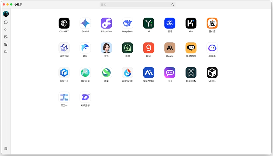Open settings gear in sidebar

6,149
